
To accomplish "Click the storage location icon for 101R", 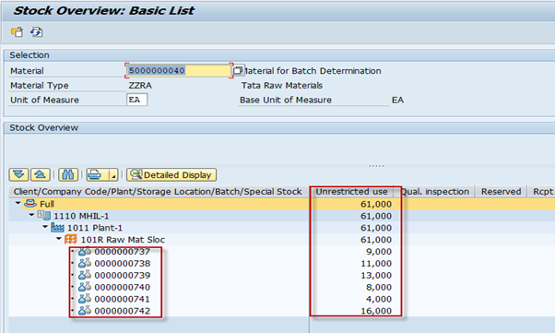I will pos(71,239).
